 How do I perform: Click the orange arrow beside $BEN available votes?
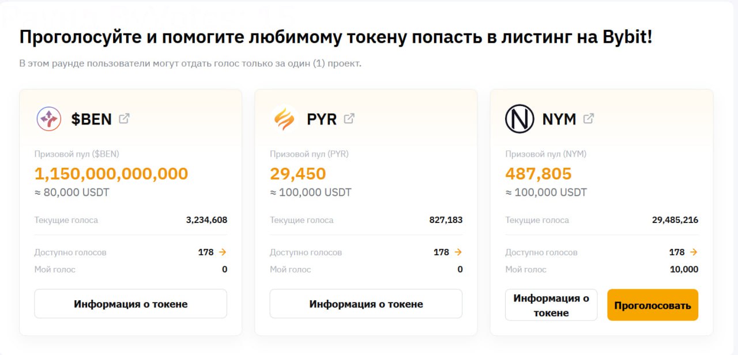click(223, 252)
